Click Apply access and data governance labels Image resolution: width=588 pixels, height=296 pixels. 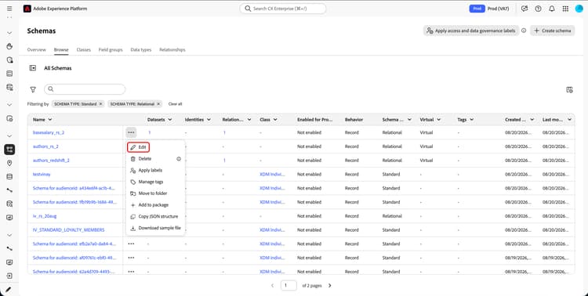point(471,31)
